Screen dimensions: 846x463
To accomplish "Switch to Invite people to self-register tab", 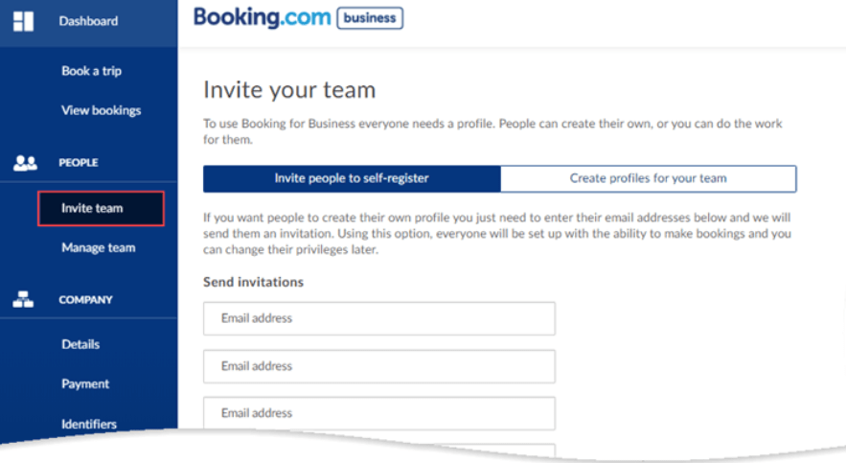I will tap(352, 178).
